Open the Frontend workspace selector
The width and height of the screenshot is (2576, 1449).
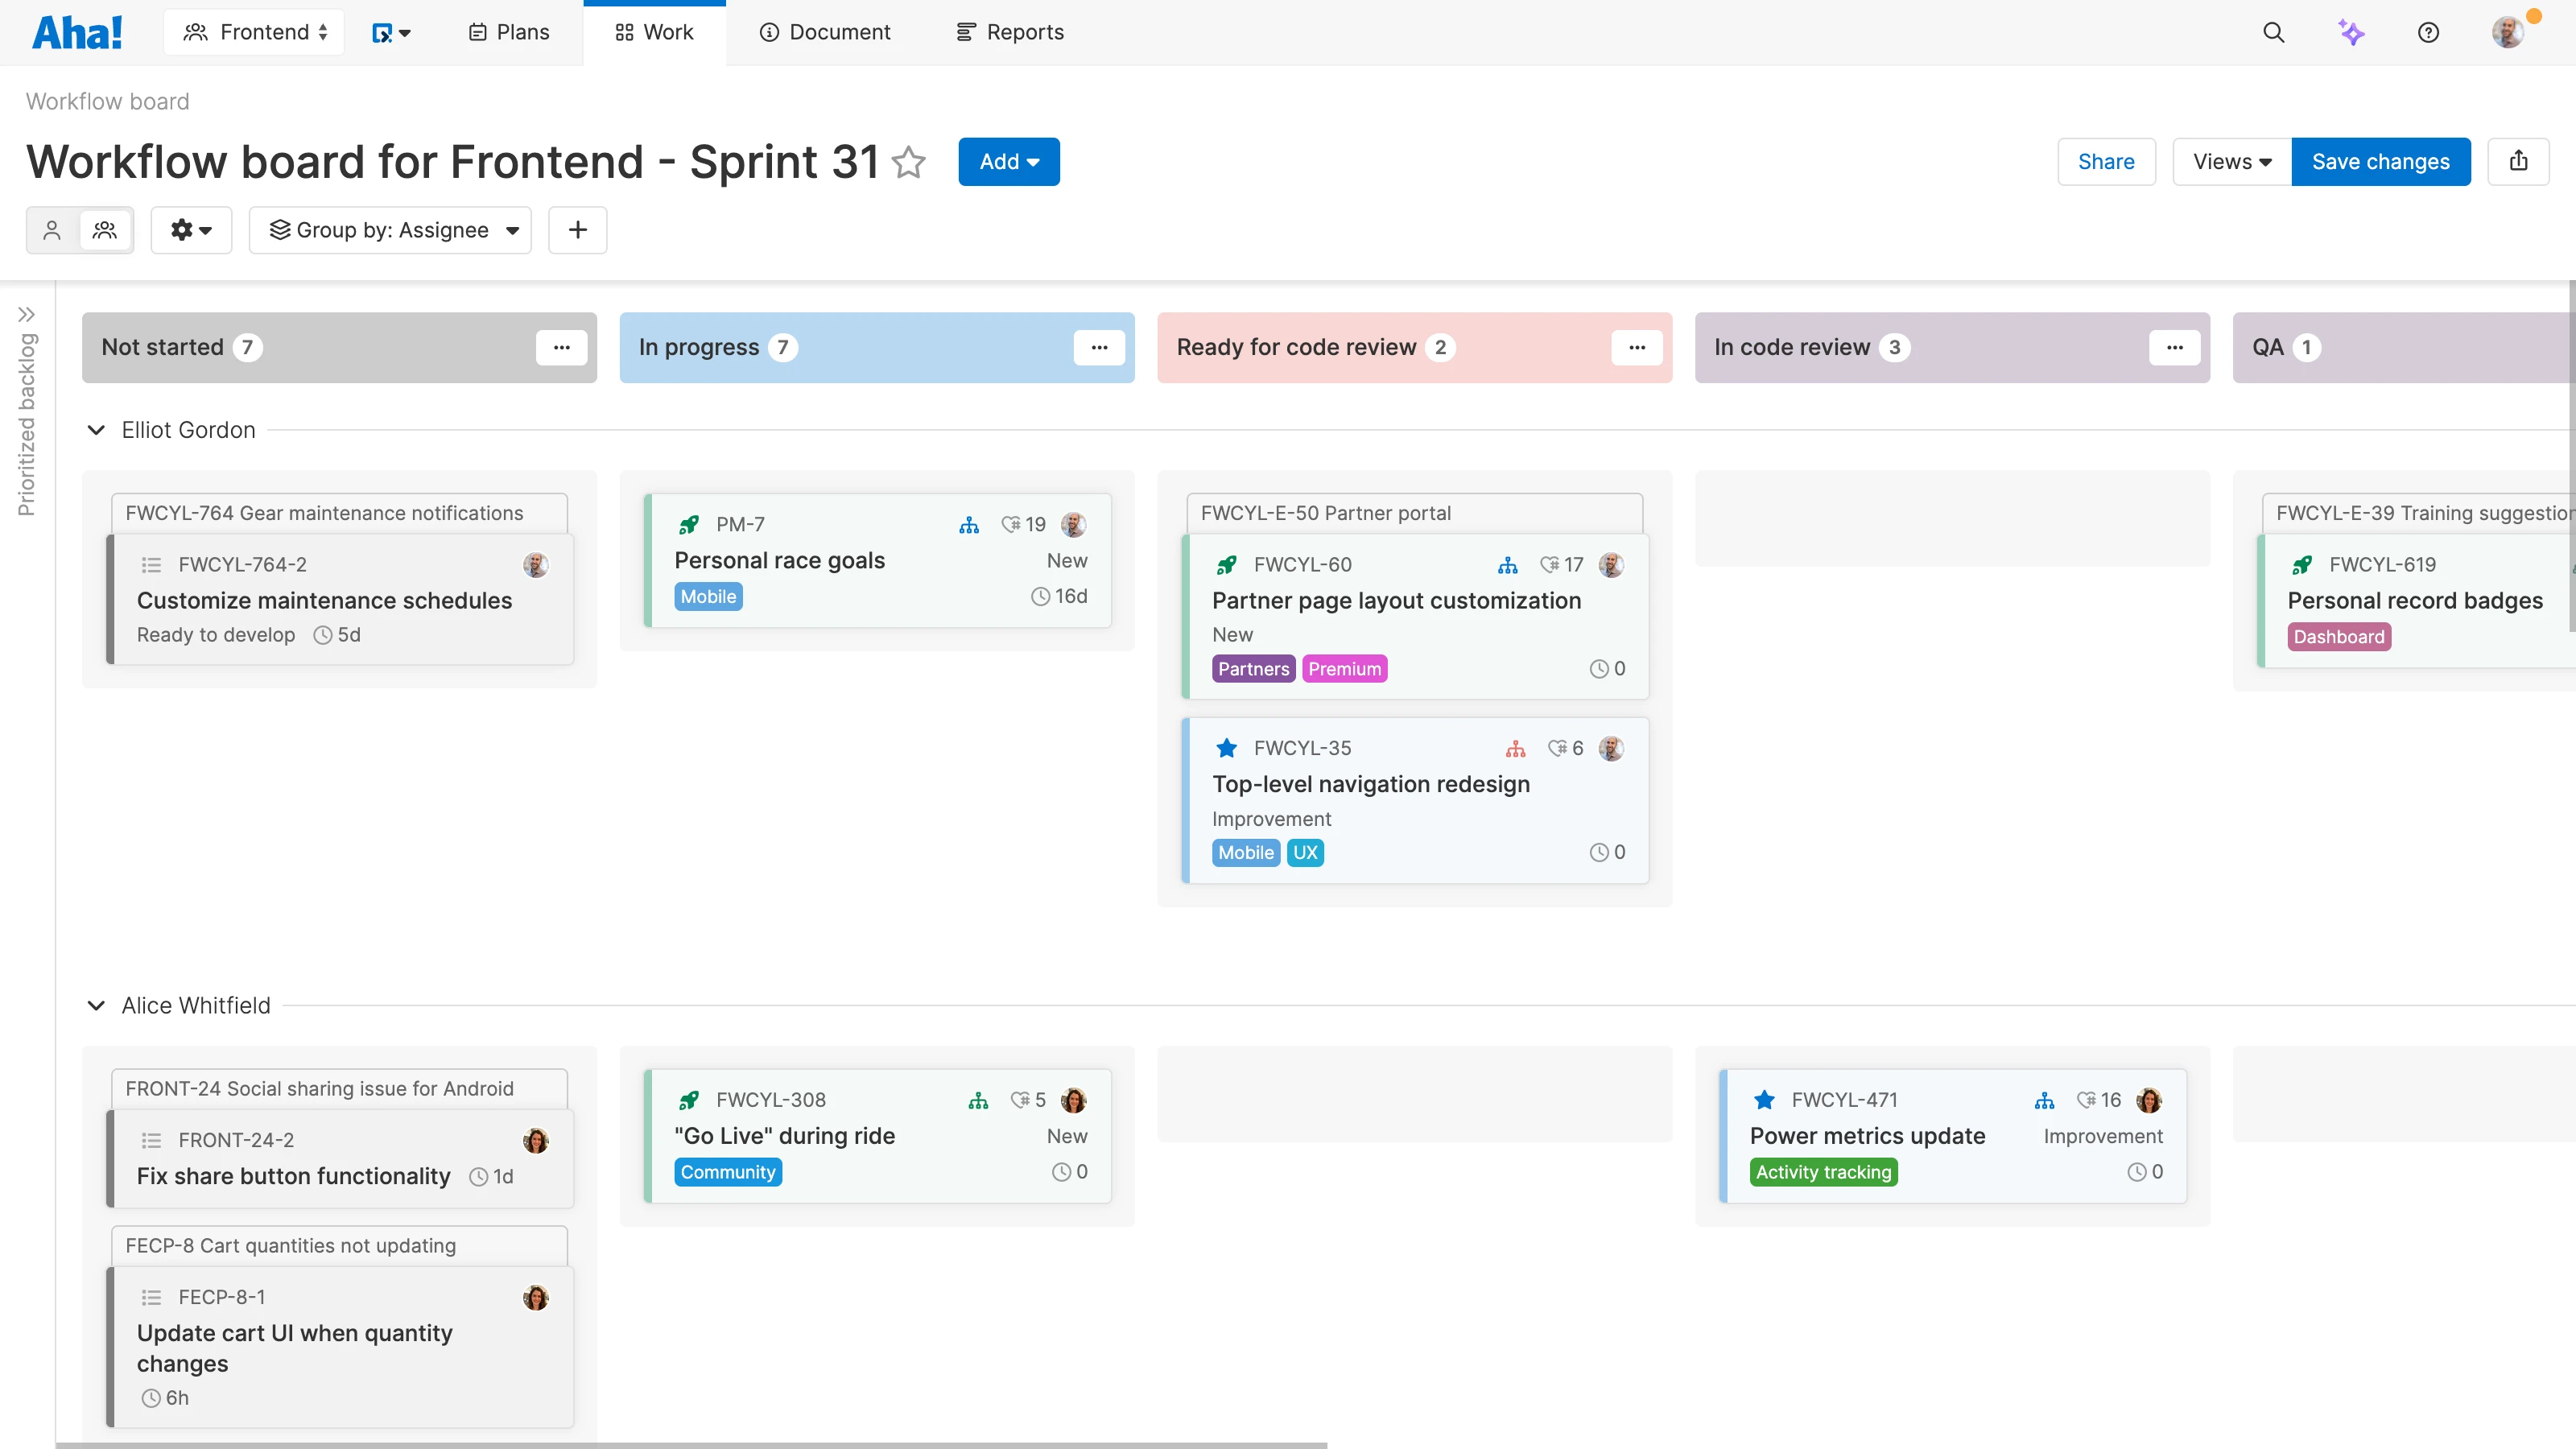coord(254,31)
